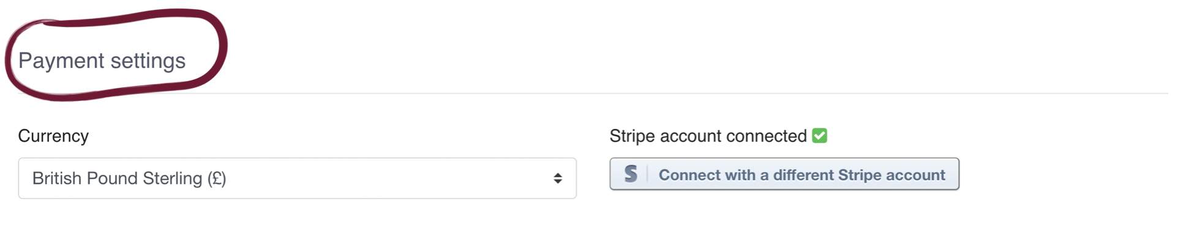Image resolution: width=1183 pixels, height=232 pixels.
Task: Click the Stripe "S" logo icon
Action: coord(631,175)
